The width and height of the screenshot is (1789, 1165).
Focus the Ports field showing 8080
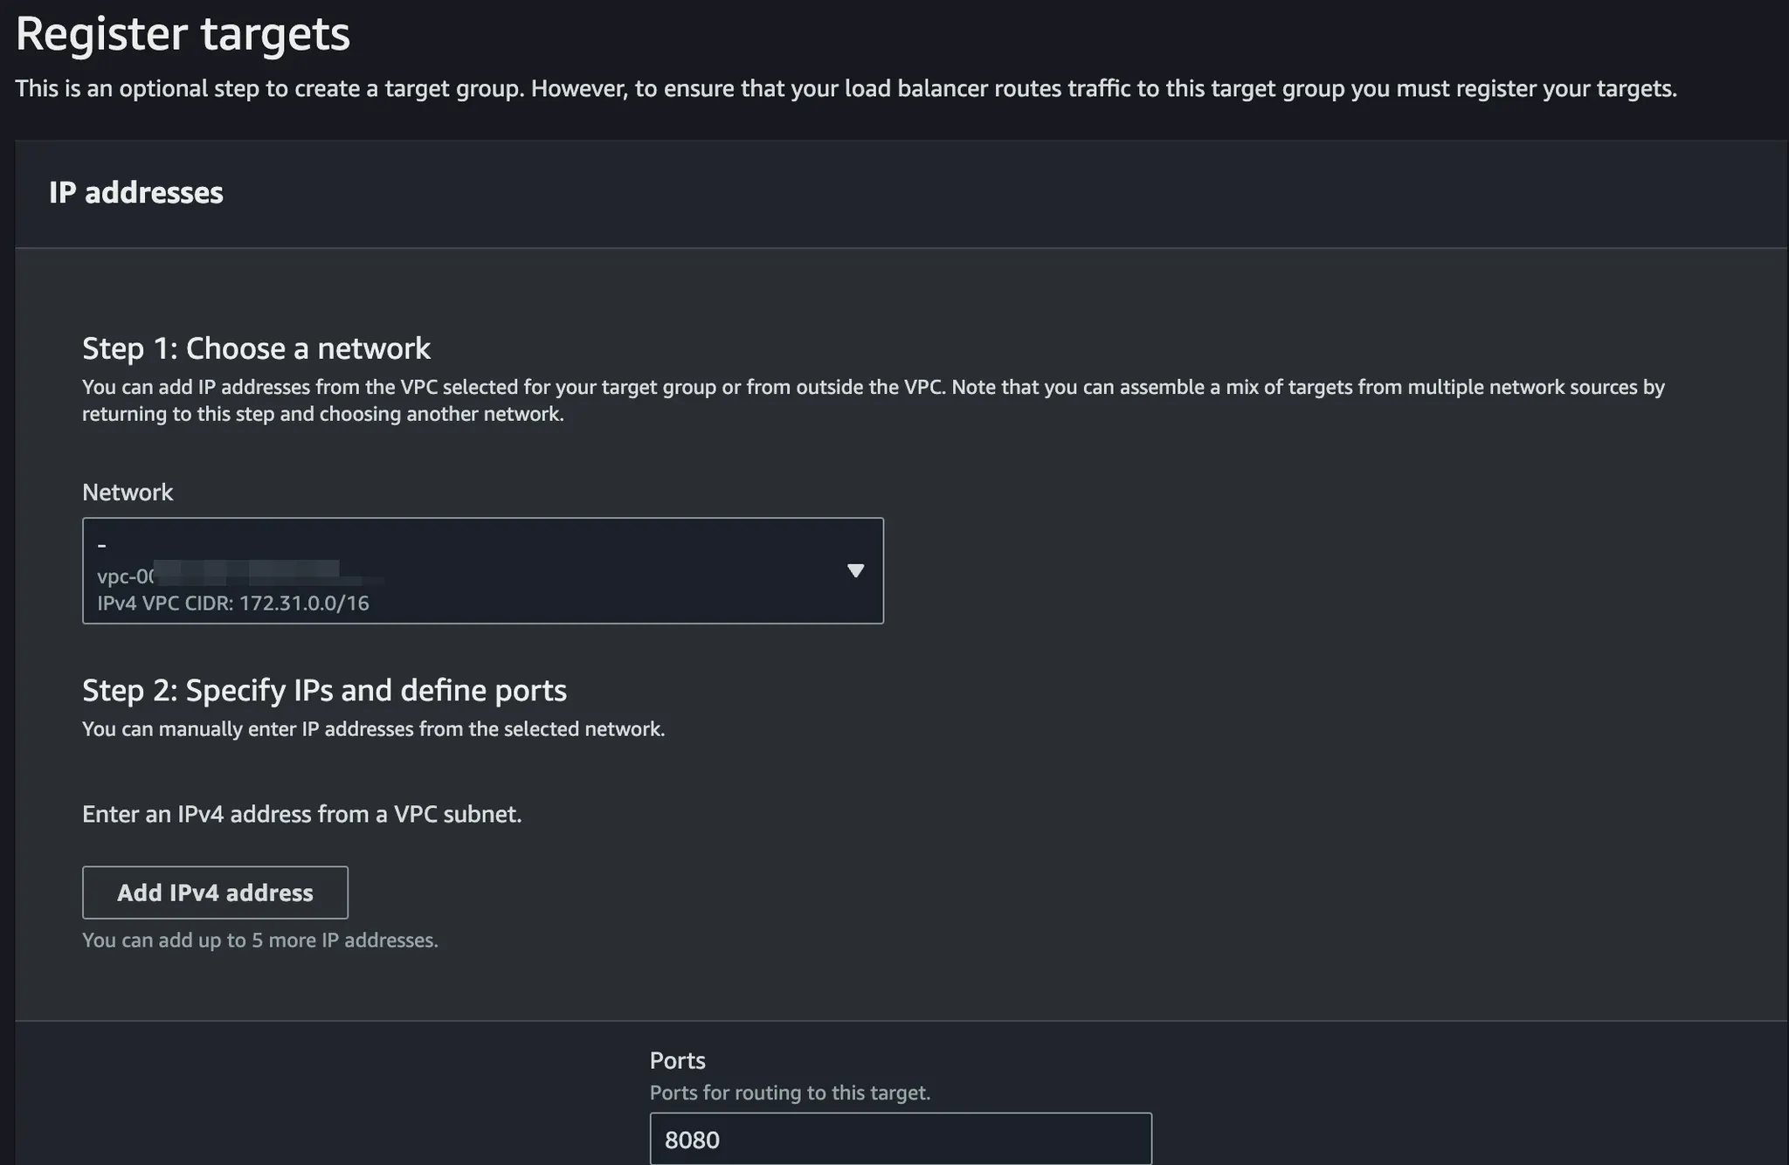coord(900,1139)
